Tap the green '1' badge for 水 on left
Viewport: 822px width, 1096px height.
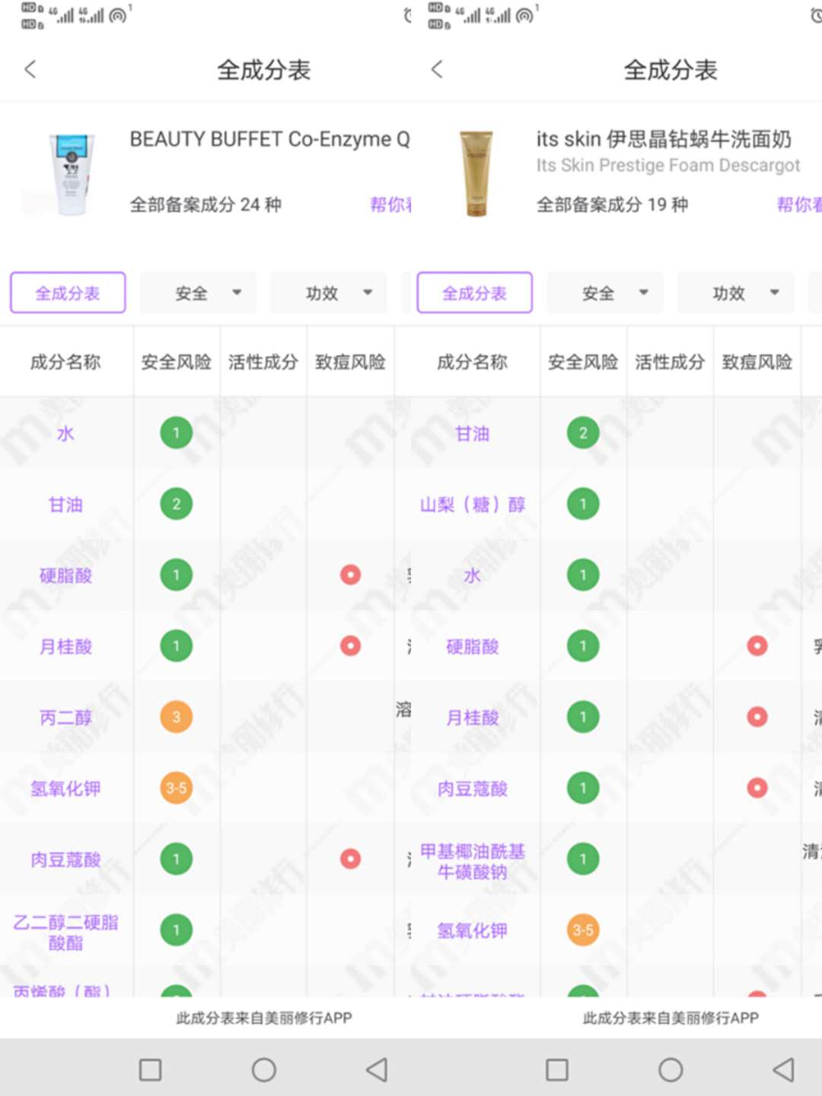176,432
